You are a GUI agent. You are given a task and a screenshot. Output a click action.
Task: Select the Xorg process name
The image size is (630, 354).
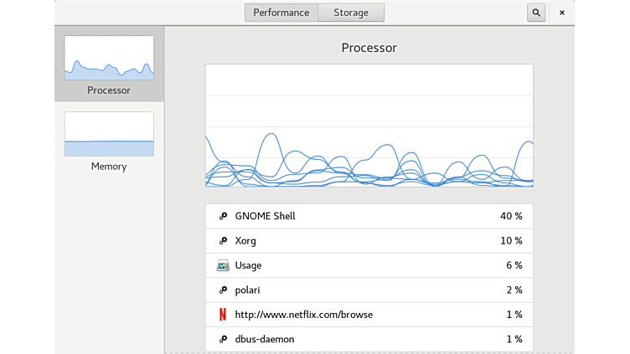pos(245,241)
